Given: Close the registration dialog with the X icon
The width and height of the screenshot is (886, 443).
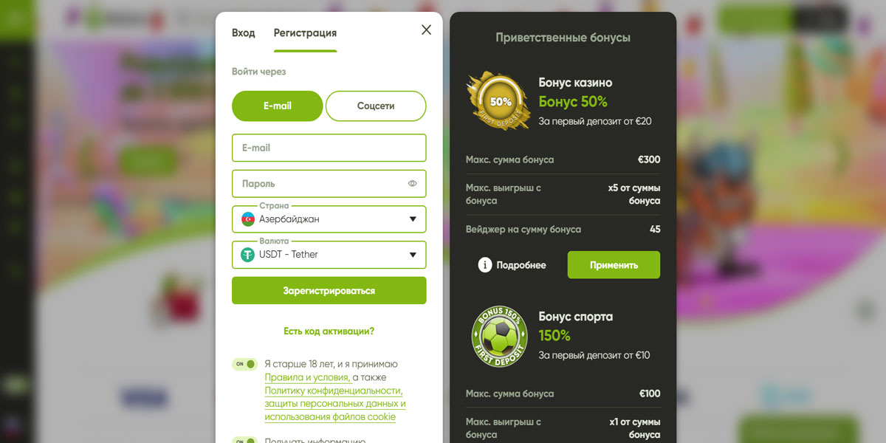Looking at the screenshot, I should point(426,30).
